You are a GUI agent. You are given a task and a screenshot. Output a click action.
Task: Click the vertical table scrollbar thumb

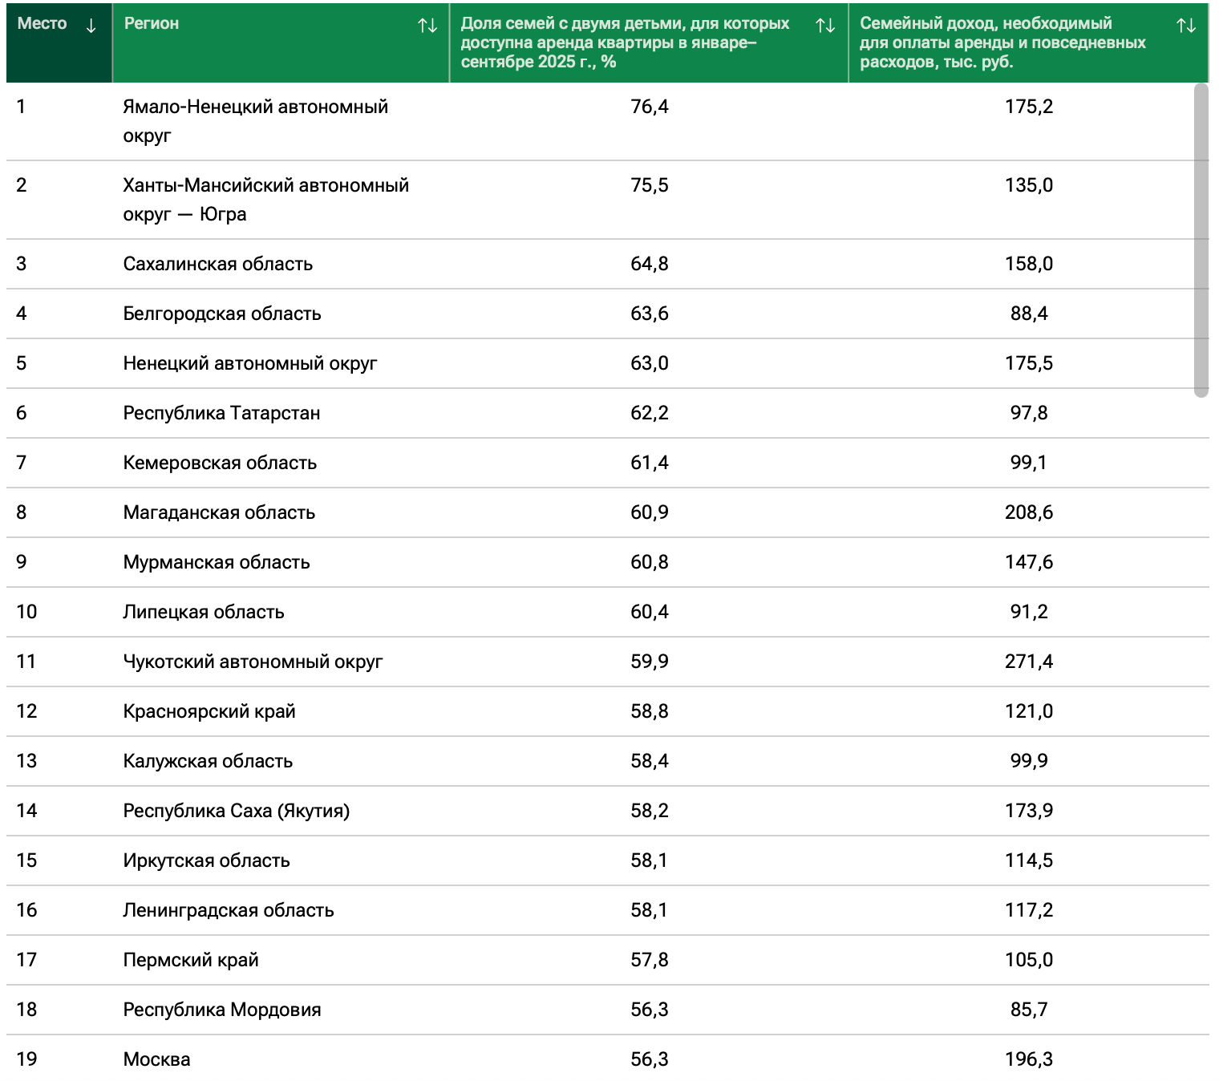point(1201,241)
